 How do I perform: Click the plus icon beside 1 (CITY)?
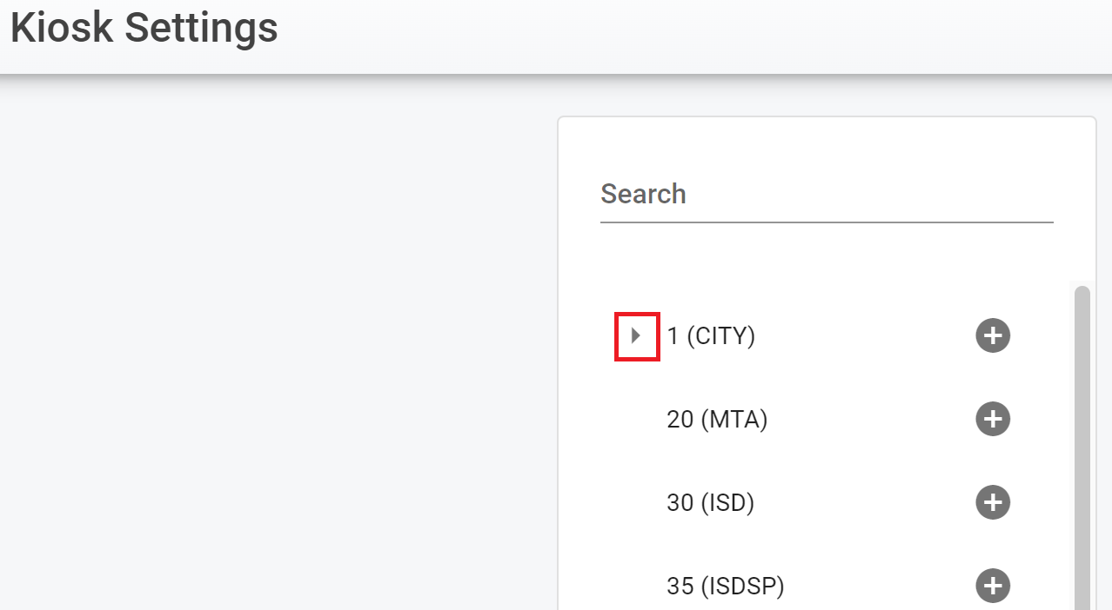[992, 335]
